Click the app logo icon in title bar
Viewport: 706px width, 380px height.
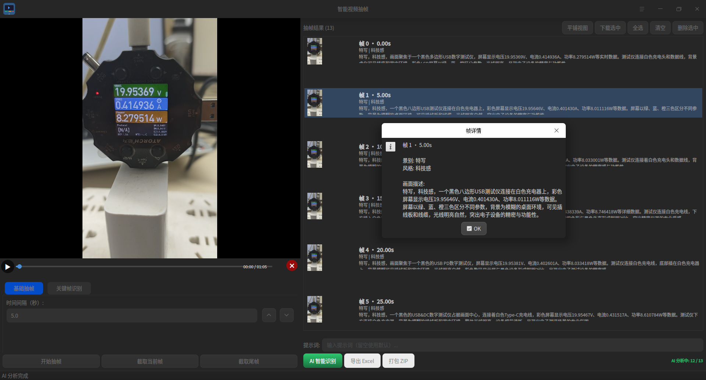(x=9, y=9)
